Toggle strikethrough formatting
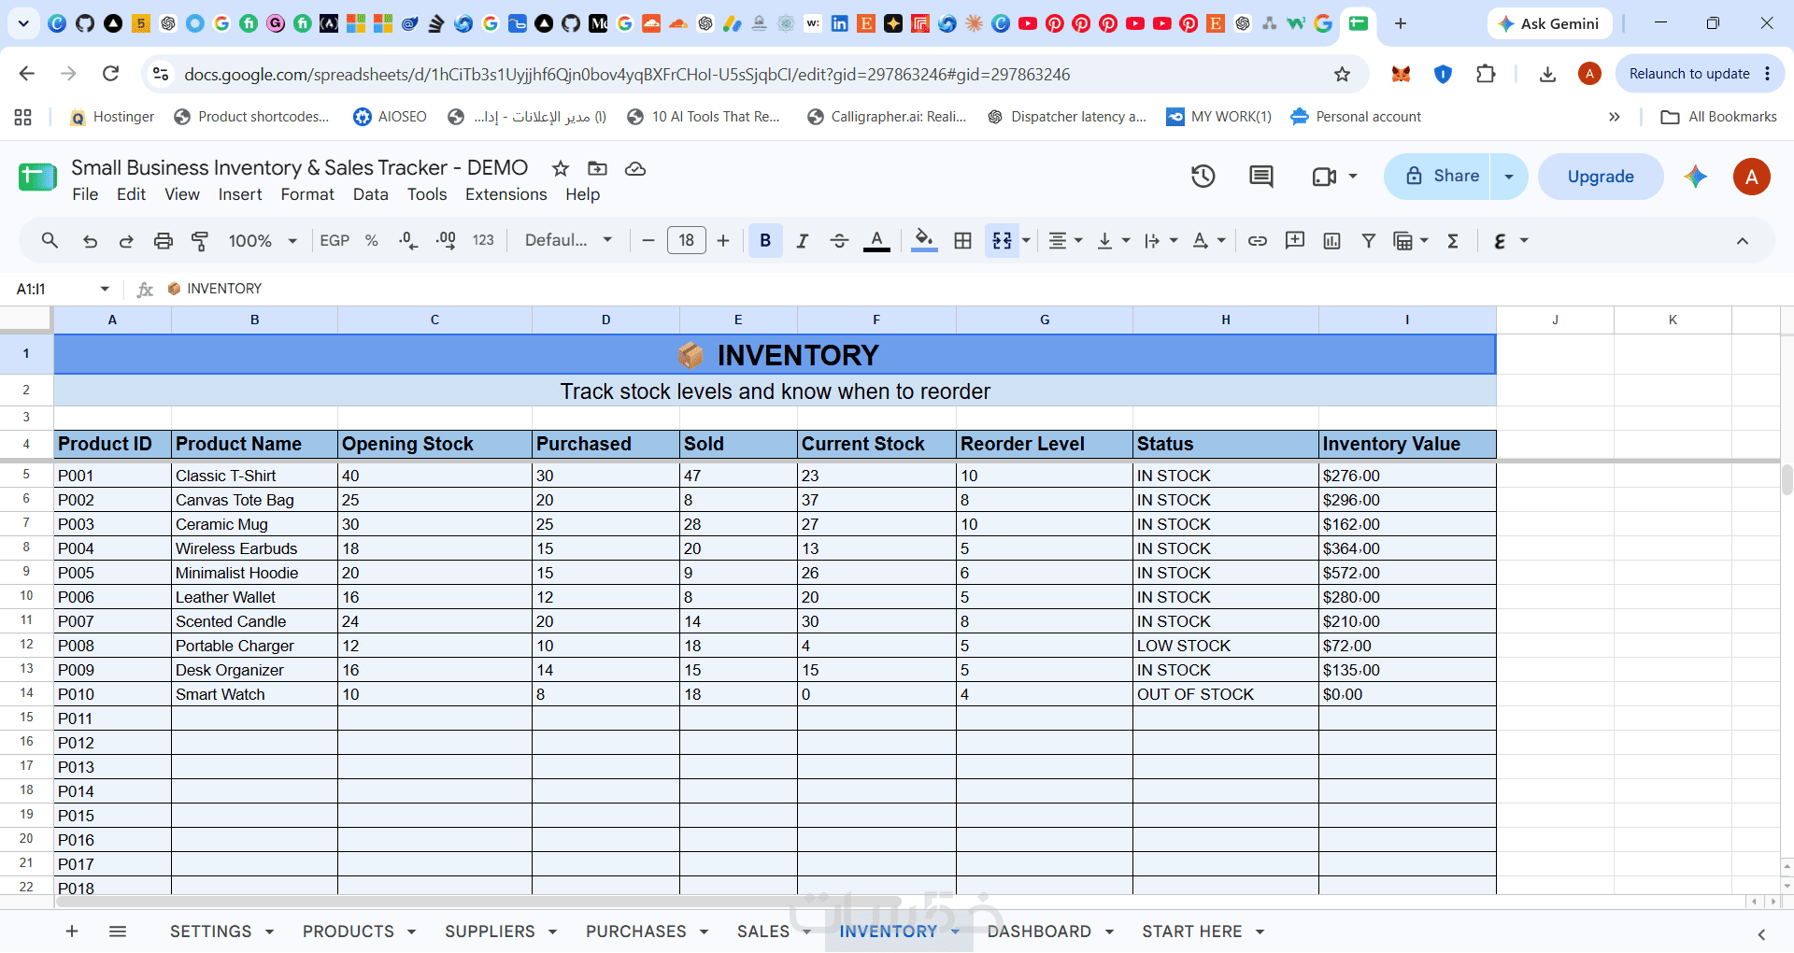The image size is (1794, 953). tap(839, 241)
